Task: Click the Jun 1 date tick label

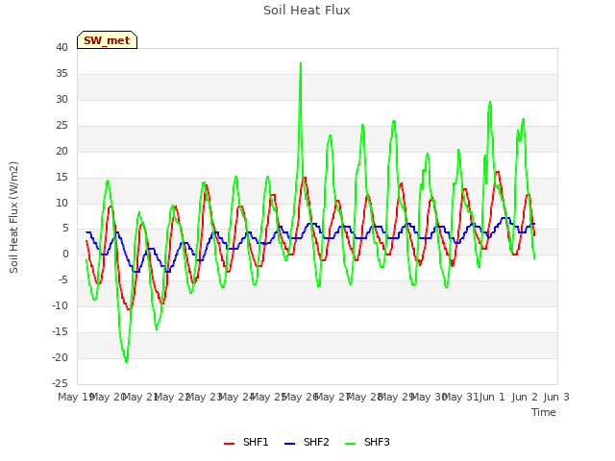Action: click(x=492, y=397)
